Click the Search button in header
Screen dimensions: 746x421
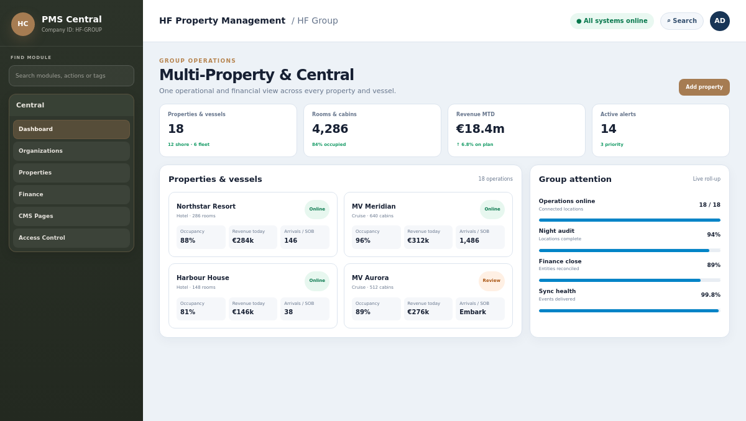coord(682,21)
